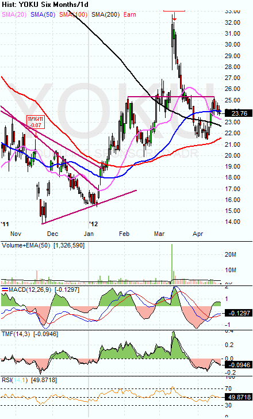Click the 'Earn' legend label

(x=130, y=14)
